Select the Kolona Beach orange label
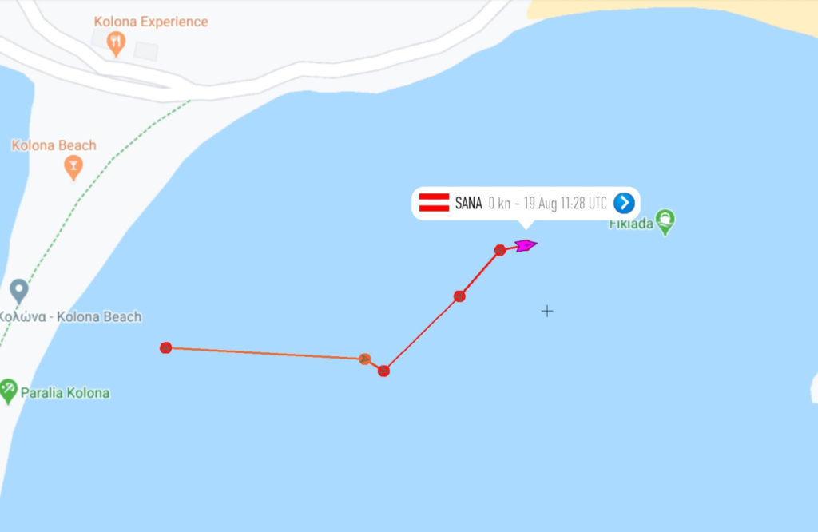Viewport: 818px width, 532px height. (x=54, y=145)
